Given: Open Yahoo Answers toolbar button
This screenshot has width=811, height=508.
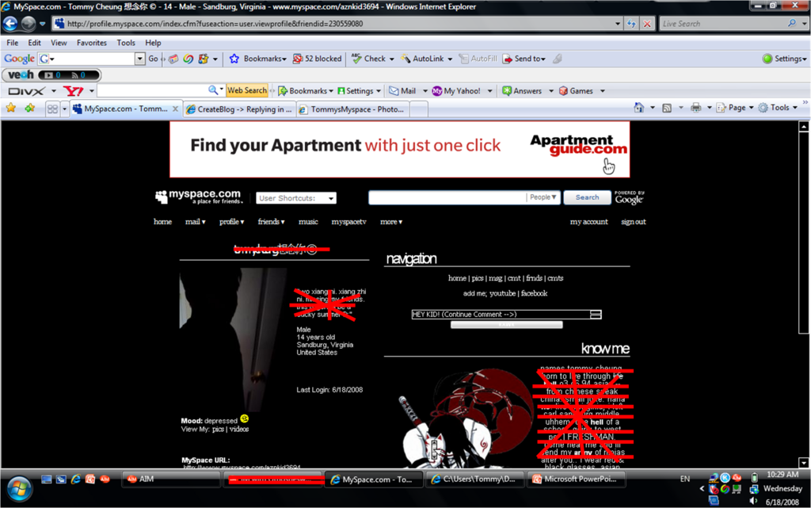Looking at the screenshot, I should tap(522, 91).
